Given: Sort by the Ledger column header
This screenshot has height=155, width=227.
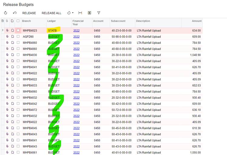Looking at the screenshot, I should point(51,21).
